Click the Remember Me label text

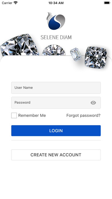click(x=32, y=115)
